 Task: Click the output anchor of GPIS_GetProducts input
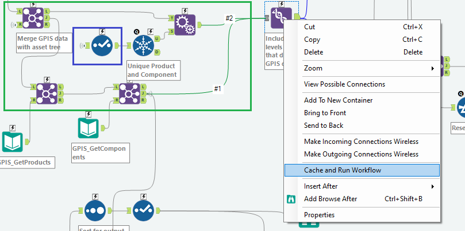26,142
